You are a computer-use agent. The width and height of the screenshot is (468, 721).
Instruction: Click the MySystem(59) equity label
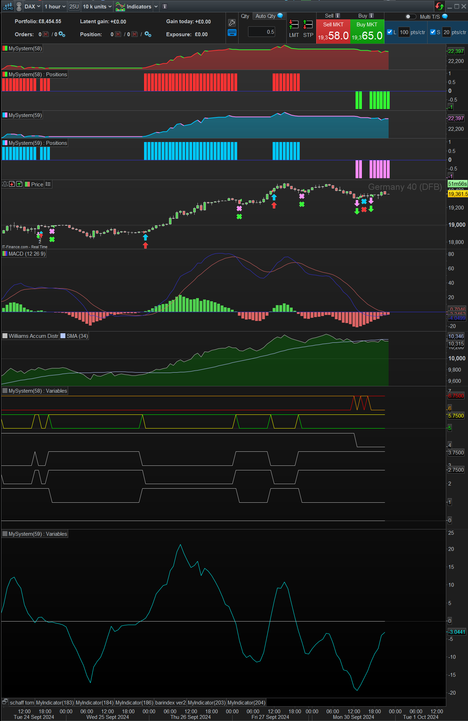[25, 115]
